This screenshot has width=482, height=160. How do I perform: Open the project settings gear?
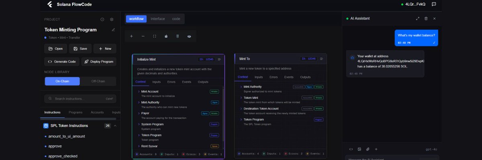[112, 19]
